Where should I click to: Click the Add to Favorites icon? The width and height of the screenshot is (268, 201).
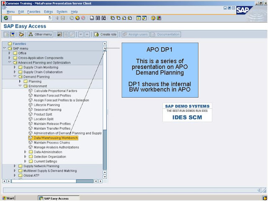pos(59,34)
